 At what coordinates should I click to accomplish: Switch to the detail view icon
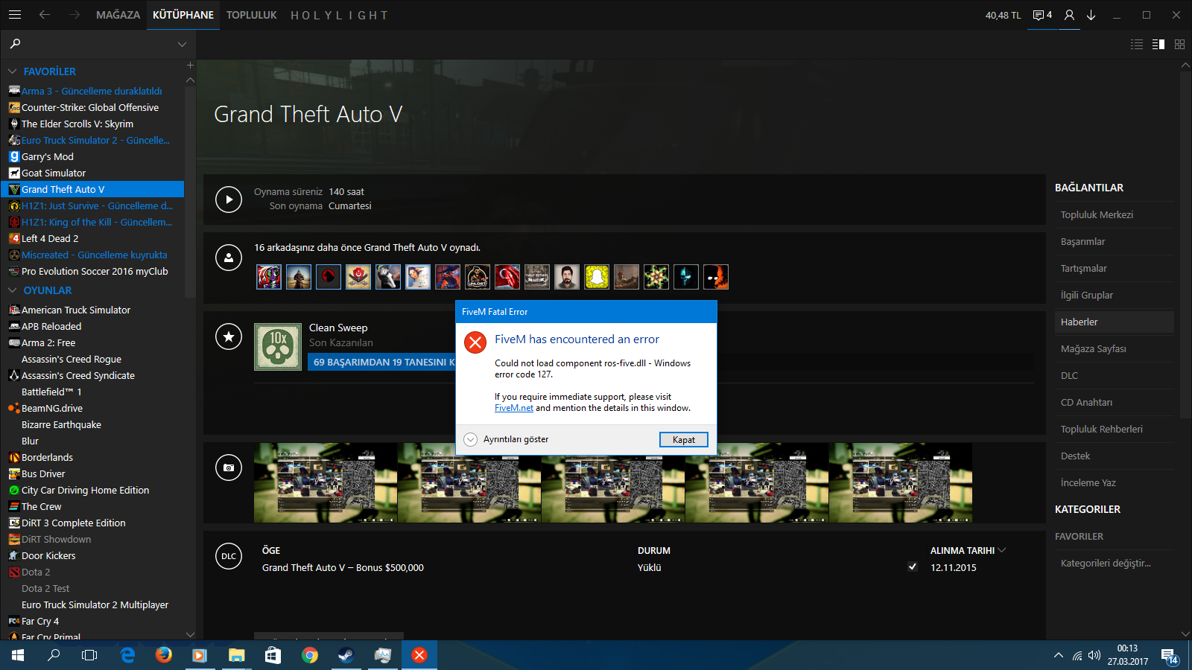point(1158,45)
